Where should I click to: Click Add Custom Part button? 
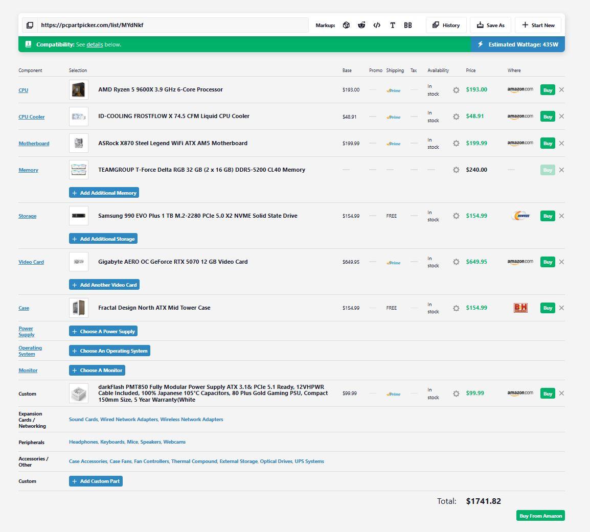96,481
